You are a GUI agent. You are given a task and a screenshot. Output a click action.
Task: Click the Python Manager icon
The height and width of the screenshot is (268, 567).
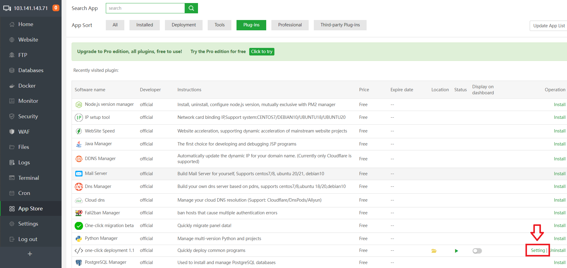[79, 239]
